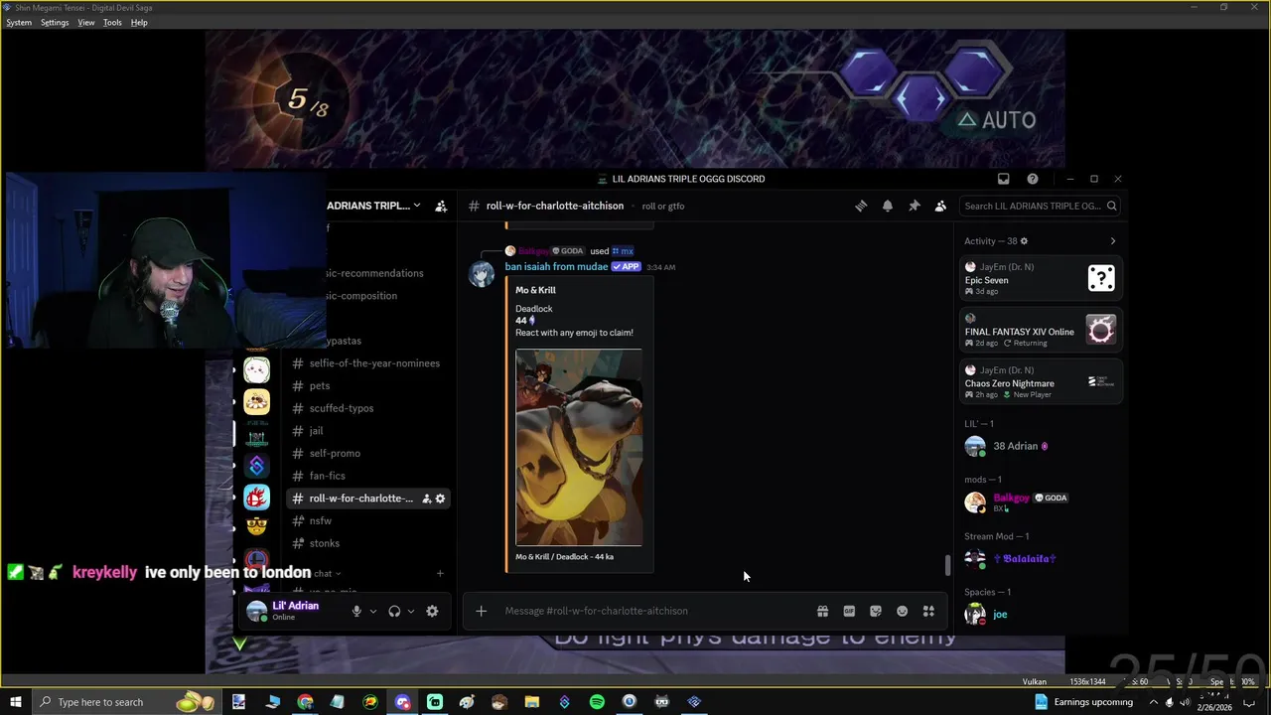Open headphone output options arrow
This screenshot has height=715, width=1271.
click(x=410, y=611)
